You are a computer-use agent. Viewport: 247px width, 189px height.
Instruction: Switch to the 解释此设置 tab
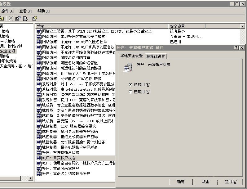tap(156, 56)
